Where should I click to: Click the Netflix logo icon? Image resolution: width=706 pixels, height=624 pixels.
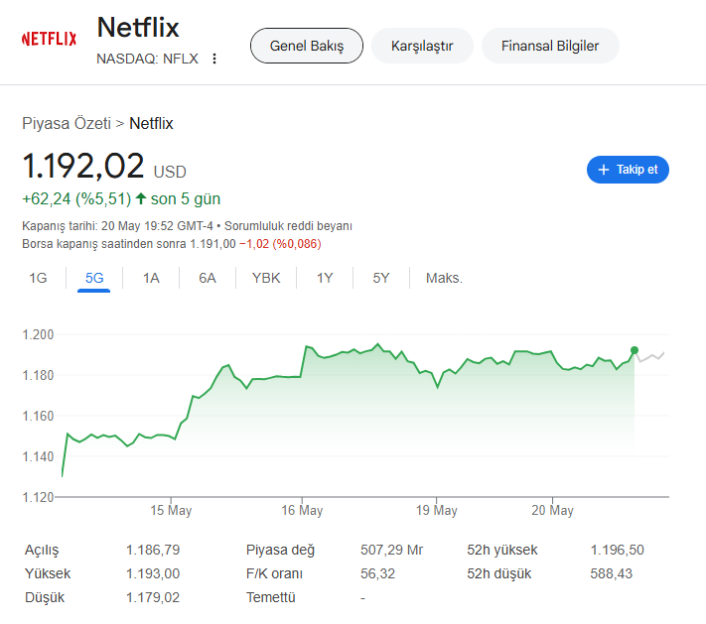click(x=49, y=40)
